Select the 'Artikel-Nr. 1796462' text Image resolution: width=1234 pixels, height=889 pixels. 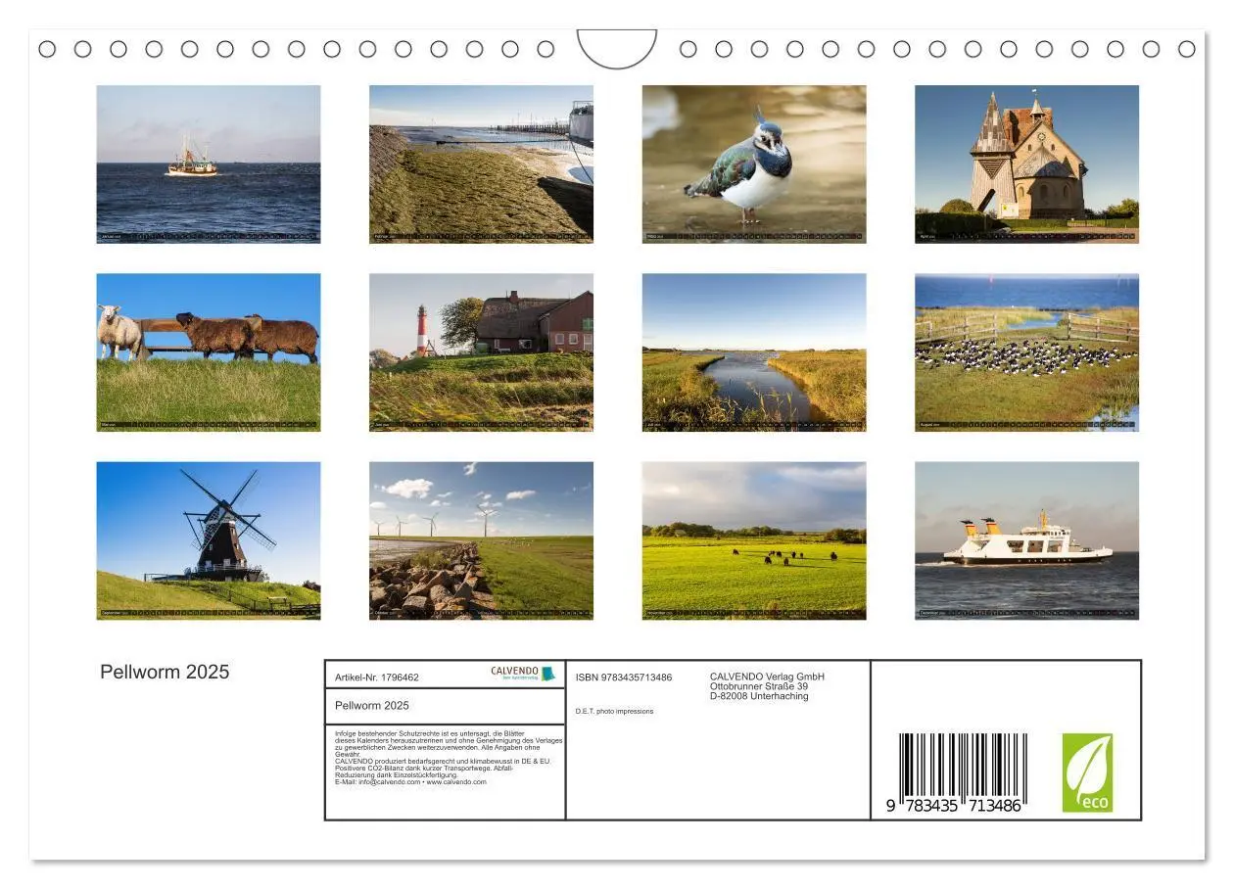pos(377,678)
